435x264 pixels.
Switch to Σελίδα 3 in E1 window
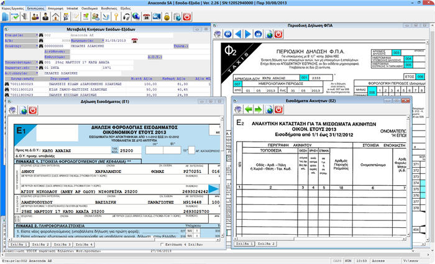[x=62, y=245]
